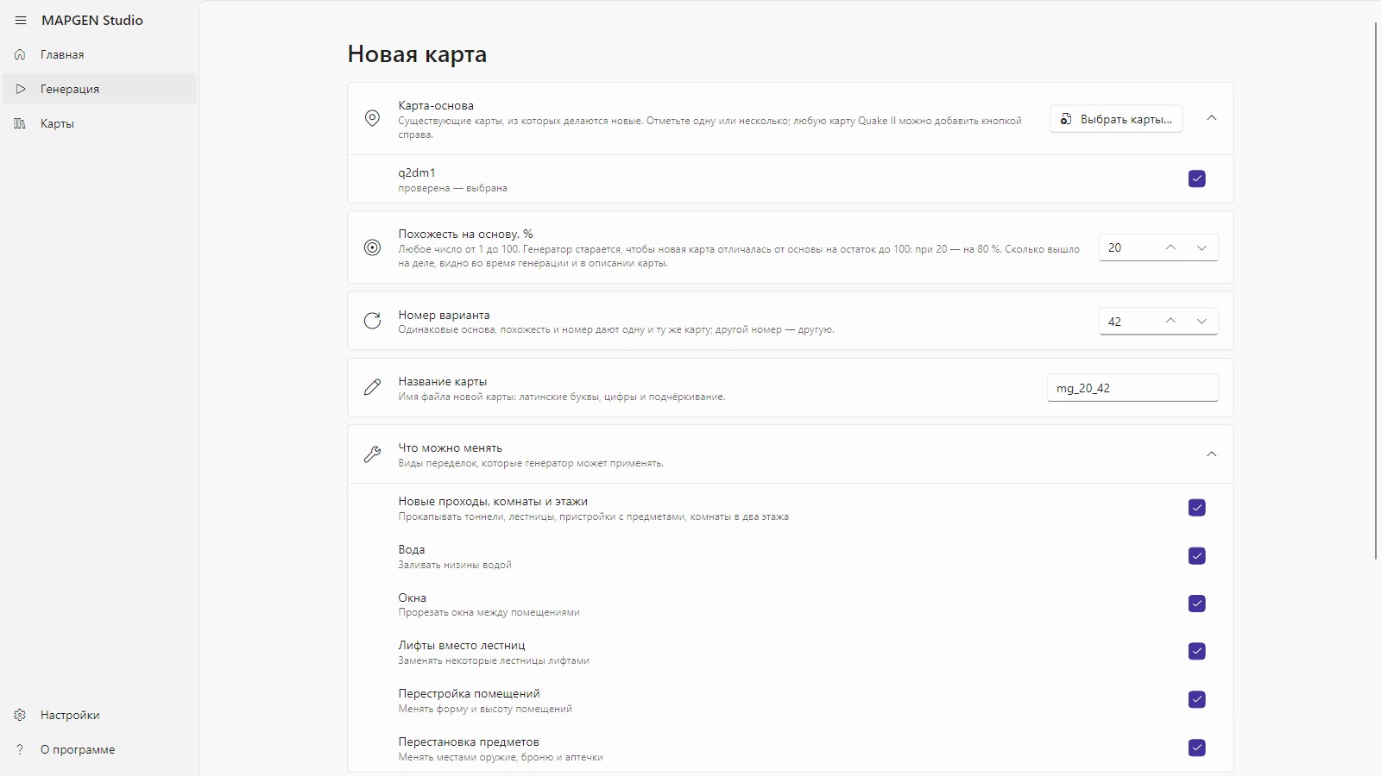This screenshot has width=1381, height=776.
Task: Decrease Номер варианта value
Action: pyautogui.click(x=1201, y=321)
